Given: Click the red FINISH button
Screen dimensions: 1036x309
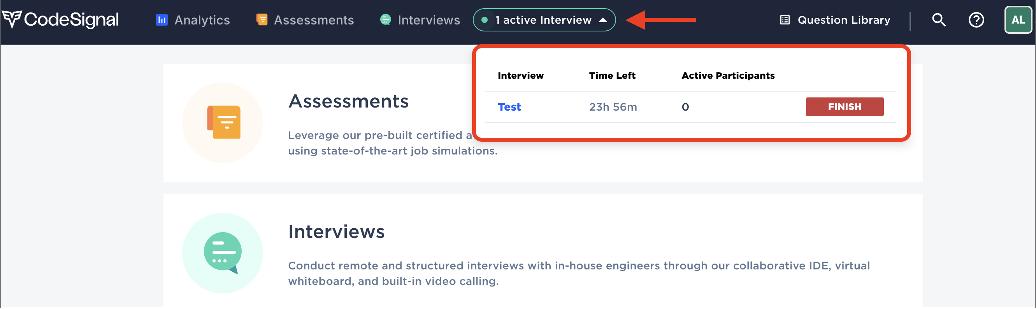Looking at the screenshot, I should [x=845, y=107].
